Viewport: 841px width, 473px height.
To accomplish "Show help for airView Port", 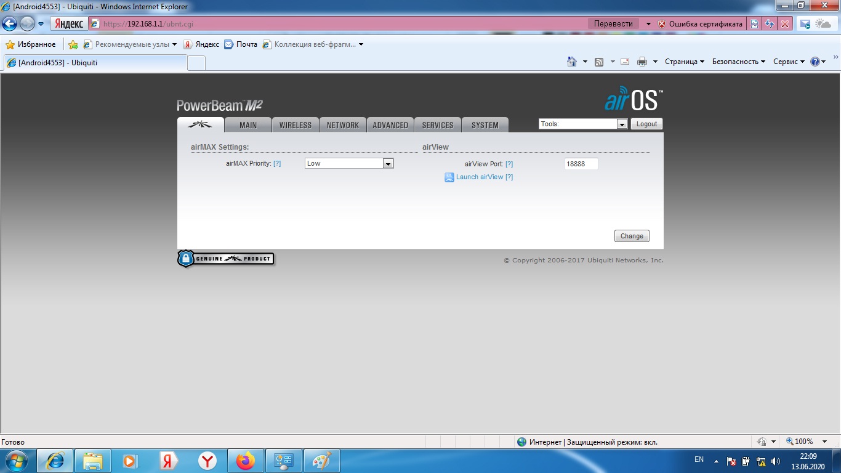I will pos(509,164).
